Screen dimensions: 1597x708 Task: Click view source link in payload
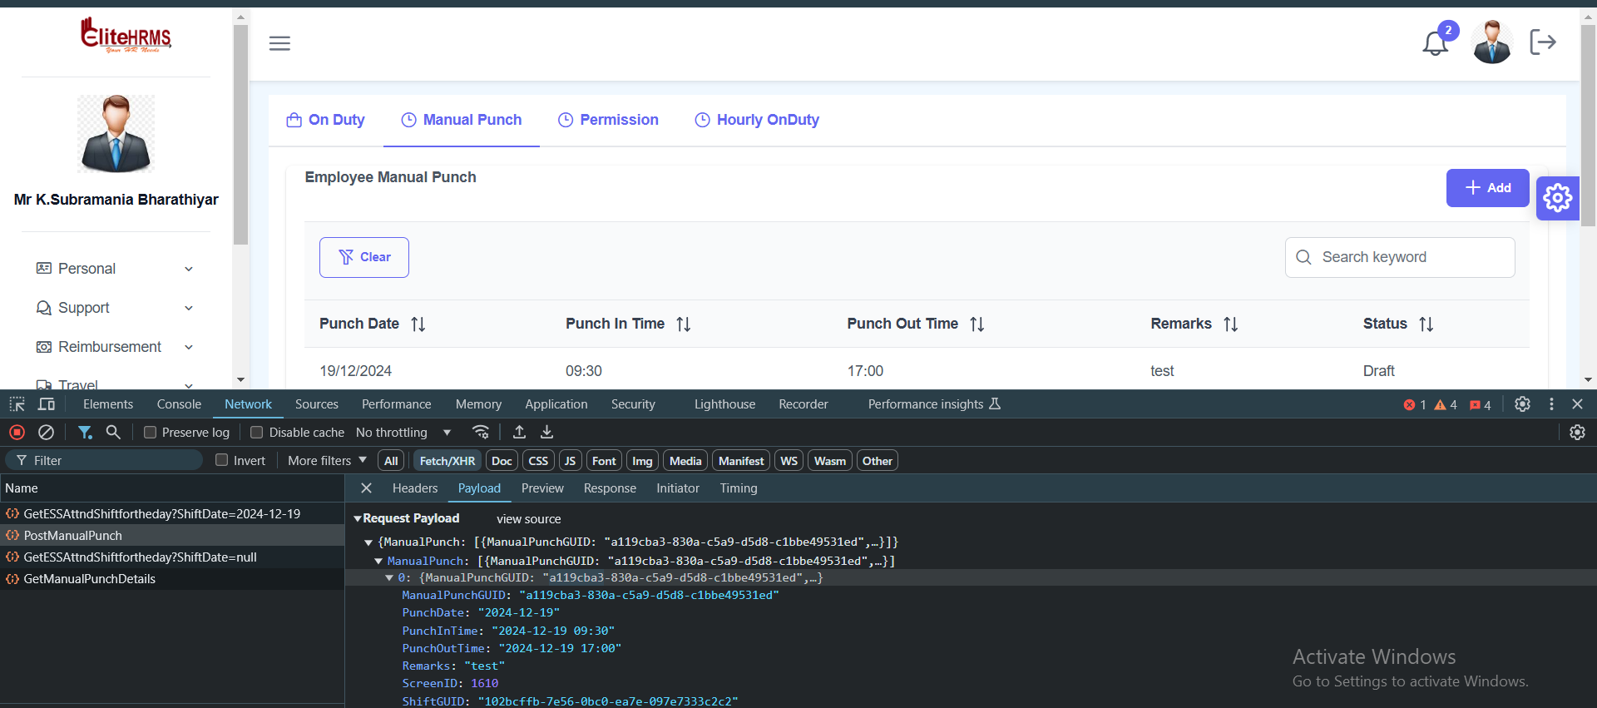click(x=528, y=519)
